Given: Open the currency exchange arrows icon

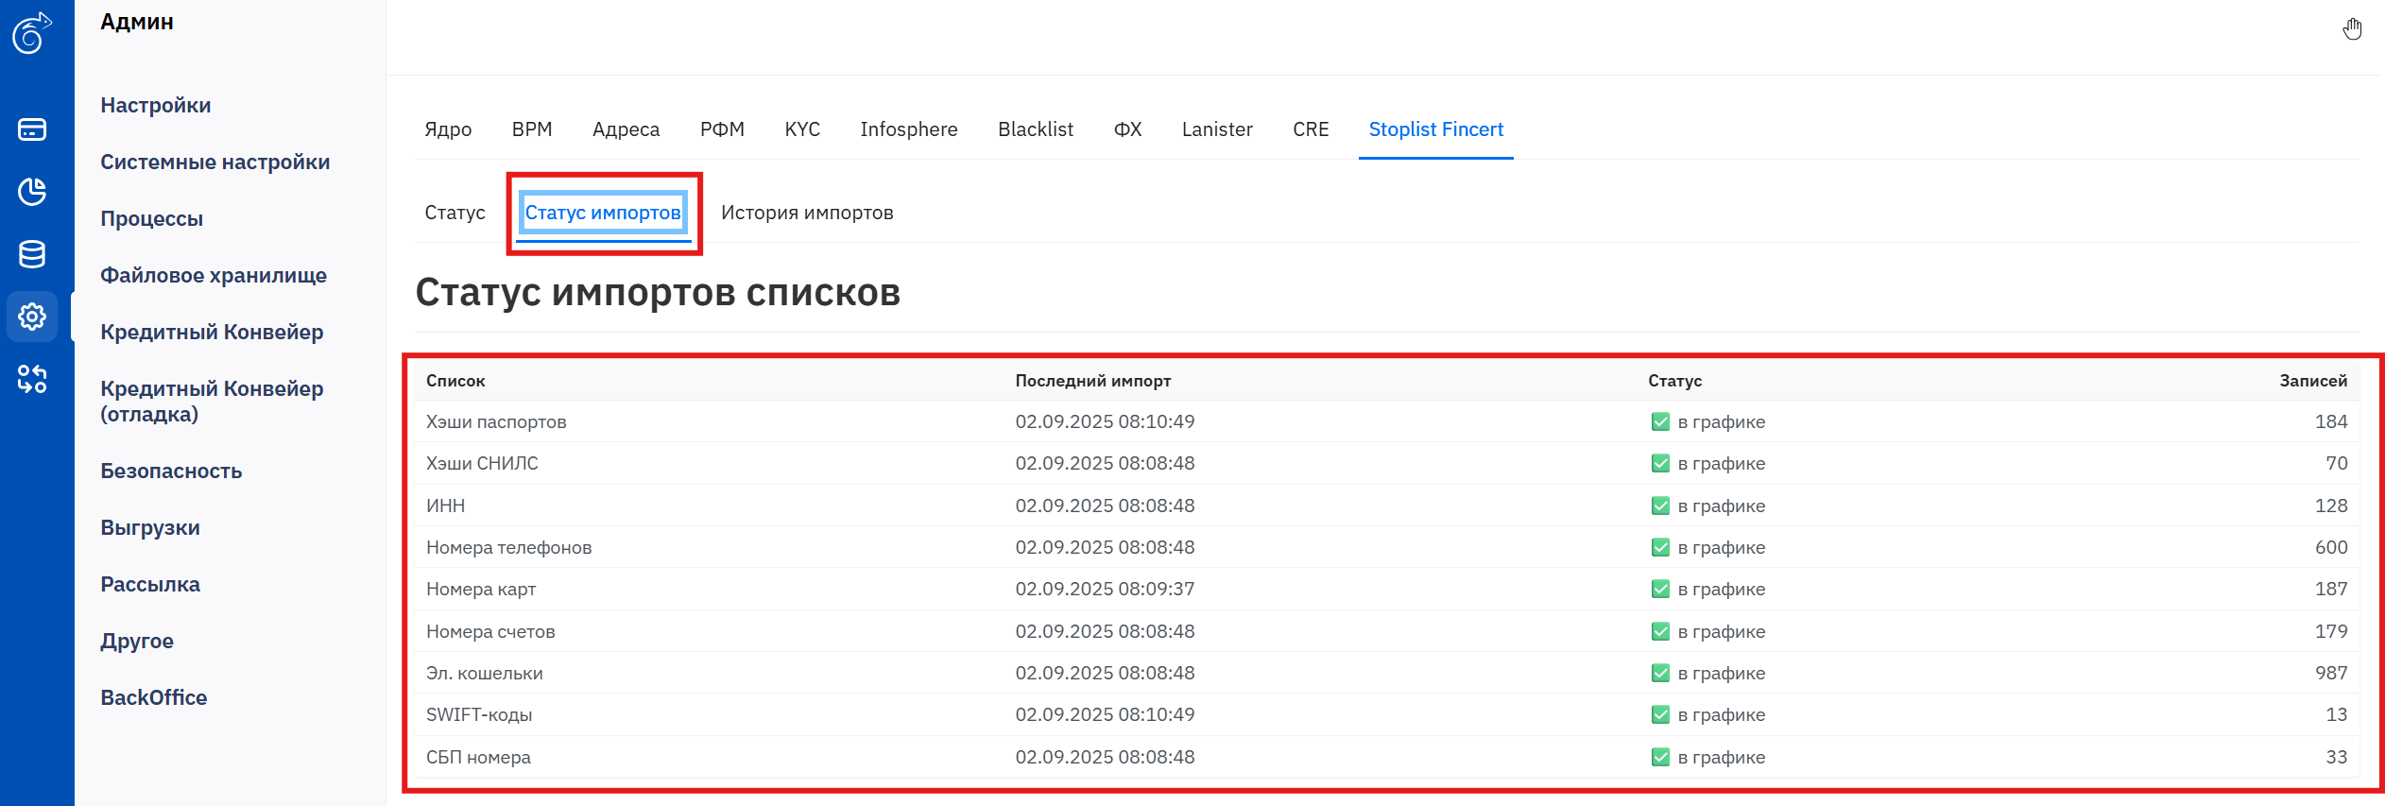Looking at the screenshot, I should pos(32,379).
